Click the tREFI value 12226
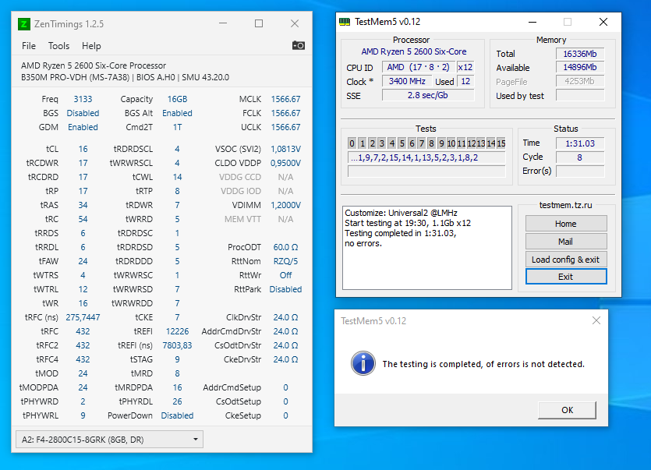This screenshot has height=470, width=651. pyautogui.click(x=177, y=331)
